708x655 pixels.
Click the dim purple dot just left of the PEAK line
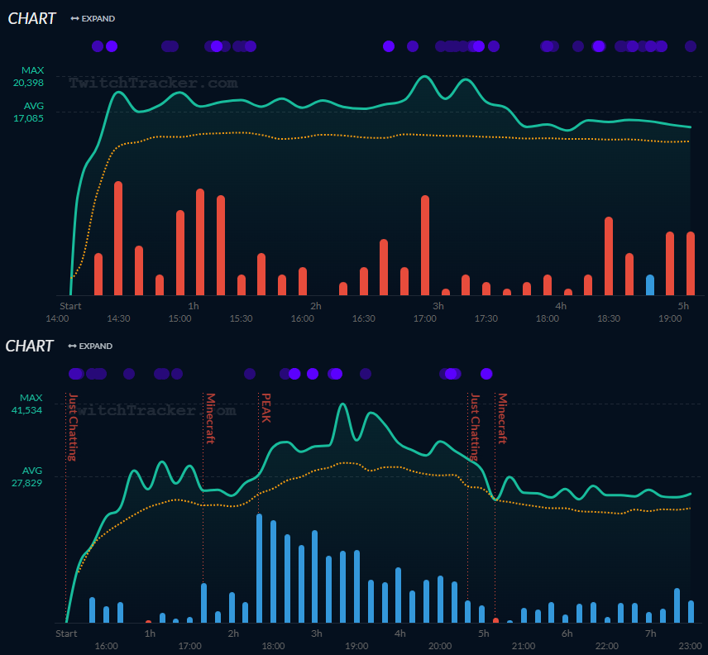pos(250,374)
